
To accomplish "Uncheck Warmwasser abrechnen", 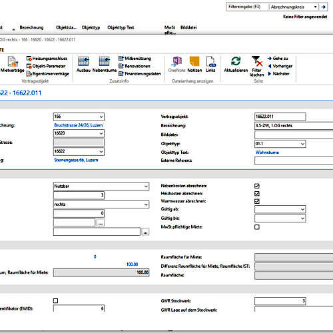I will (257, 201).
